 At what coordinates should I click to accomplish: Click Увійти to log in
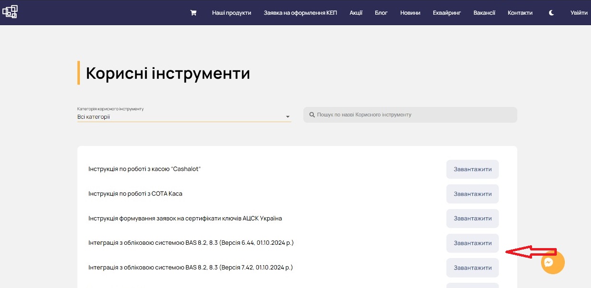pyautogui.click(x=579, y=13)
